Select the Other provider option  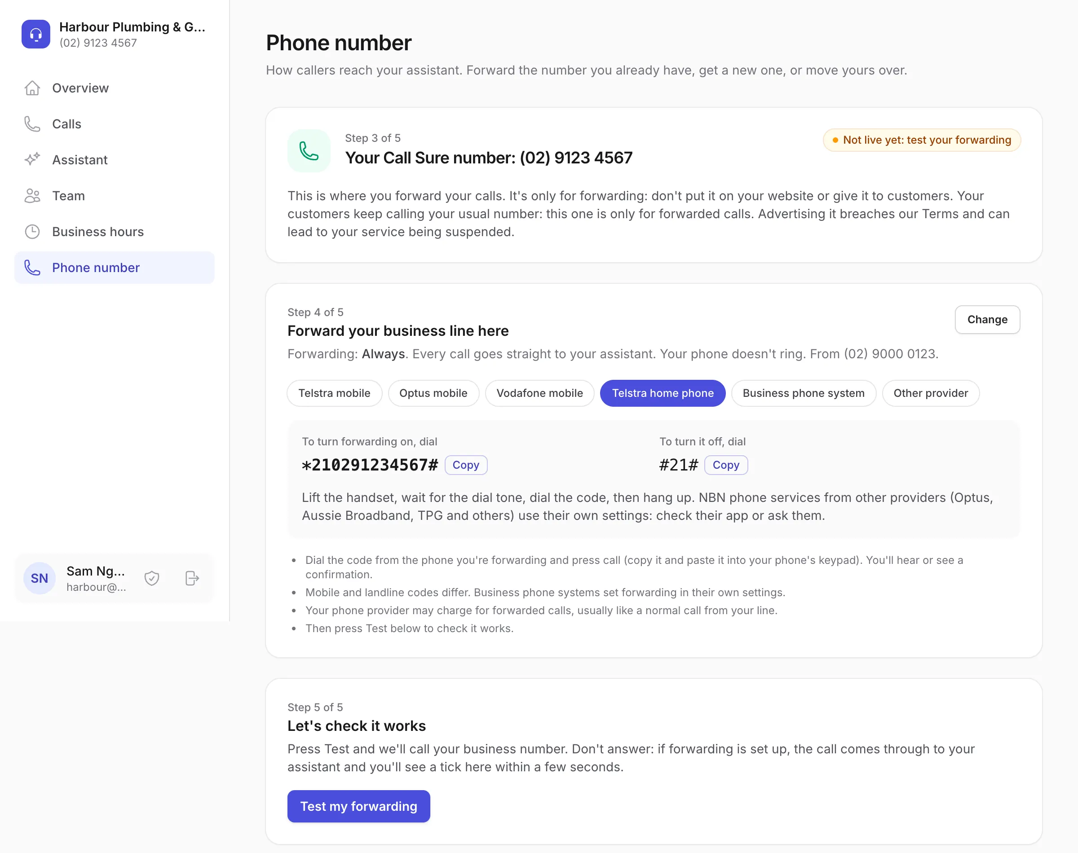930,393
